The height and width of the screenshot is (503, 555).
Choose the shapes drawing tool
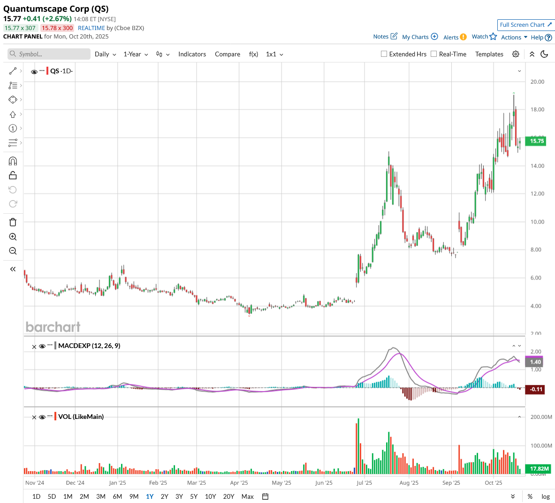[x=13, y=100]
